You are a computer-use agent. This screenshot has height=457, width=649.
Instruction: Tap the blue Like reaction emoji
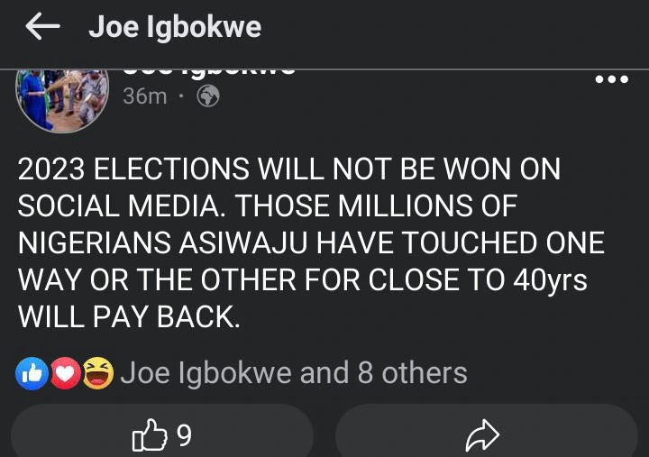tap(32, 373)
